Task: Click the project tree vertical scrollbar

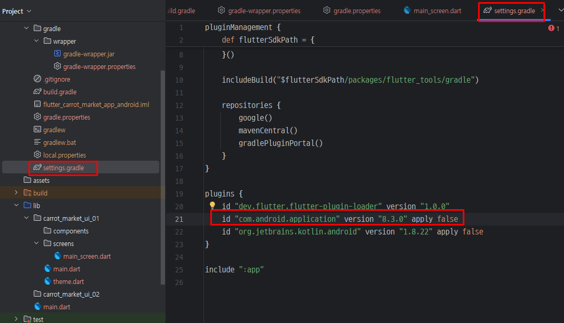Action: 162,177
